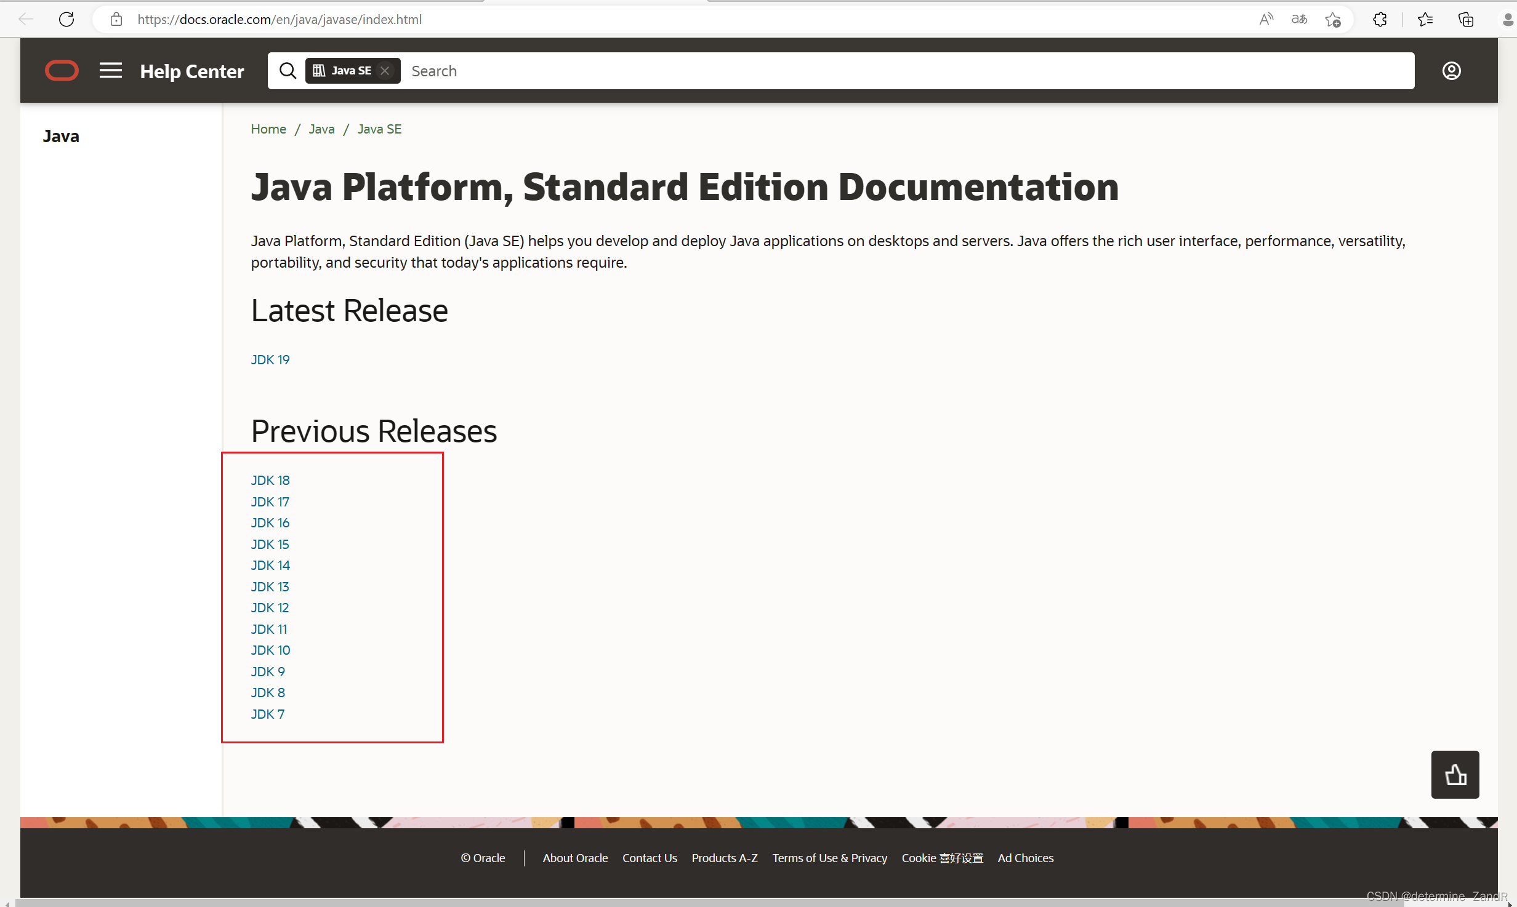Click the Java SE filter chip

[x=352, y=71]
